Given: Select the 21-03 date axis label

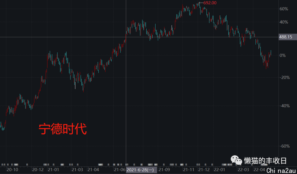Looking at the screenshot, I should click(77, 169).
